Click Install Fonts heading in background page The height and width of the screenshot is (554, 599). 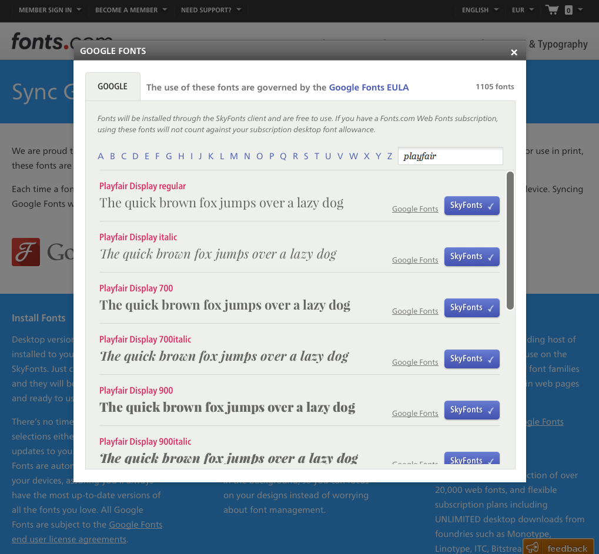point(39,318)
